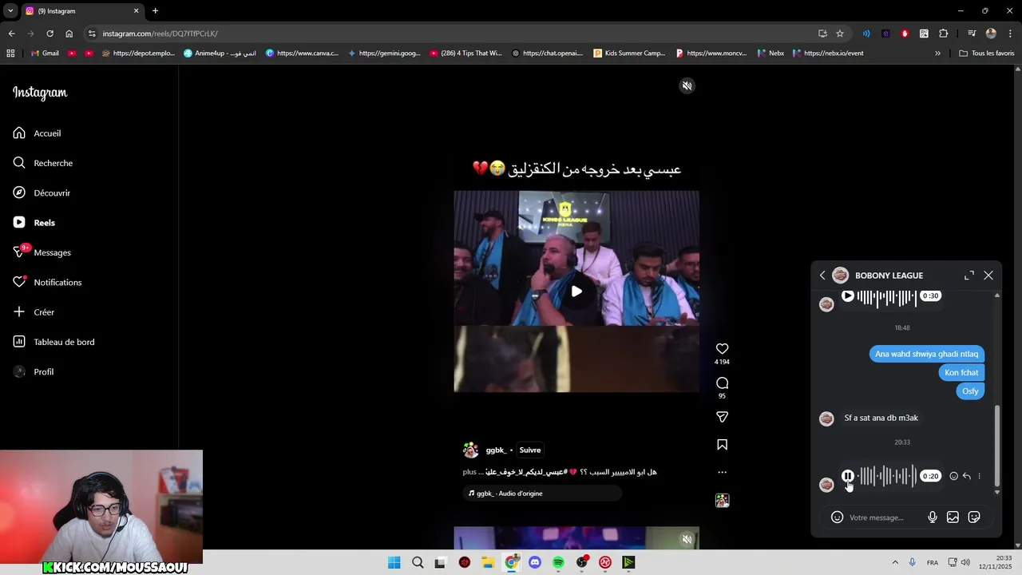The height and width of the screenshot is (575, 1022).
Task: Install the app via the address bar icon
Action: click(x=822, y=34)
